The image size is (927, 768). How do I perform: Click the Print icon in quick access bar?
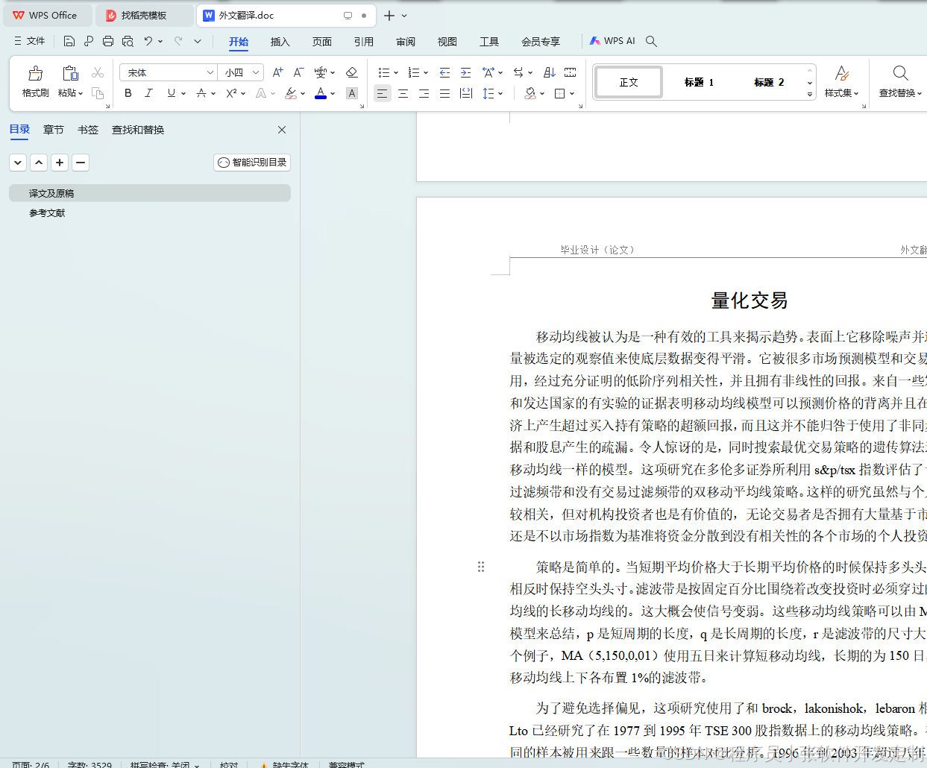(x=107, y=41)
